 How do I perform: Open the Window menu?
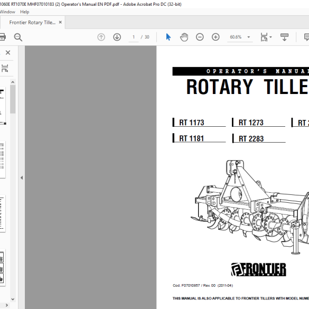pyautogui.click(x=7, y=12)
